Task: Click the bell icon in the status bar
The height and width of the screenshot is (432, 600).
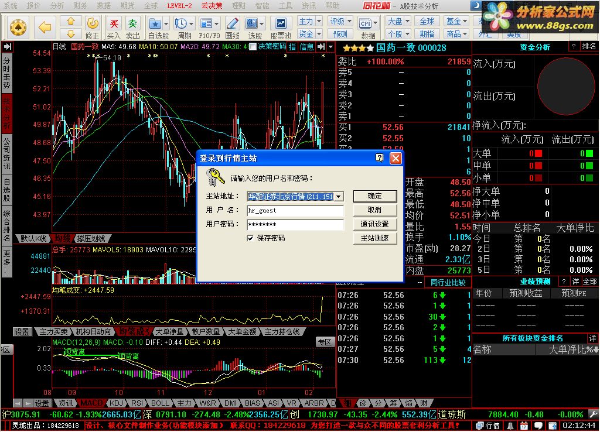Action: click(510, 426)
